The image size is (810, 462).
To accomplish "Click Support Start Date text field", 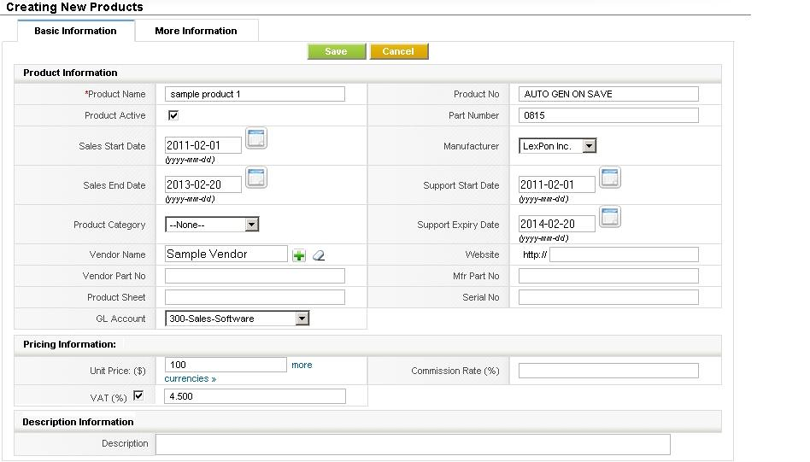I will 557,184.
